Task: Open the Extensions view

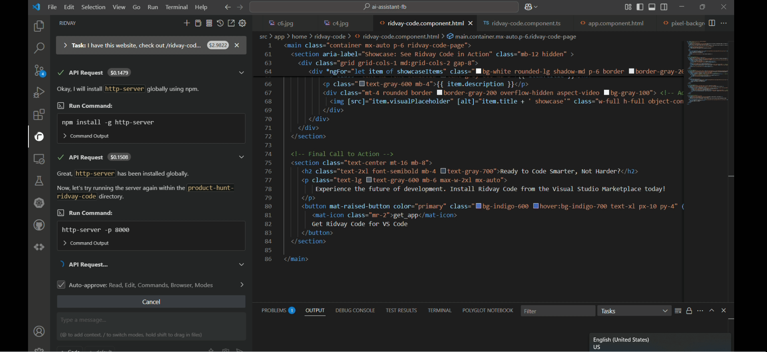Action: (39, 115)
